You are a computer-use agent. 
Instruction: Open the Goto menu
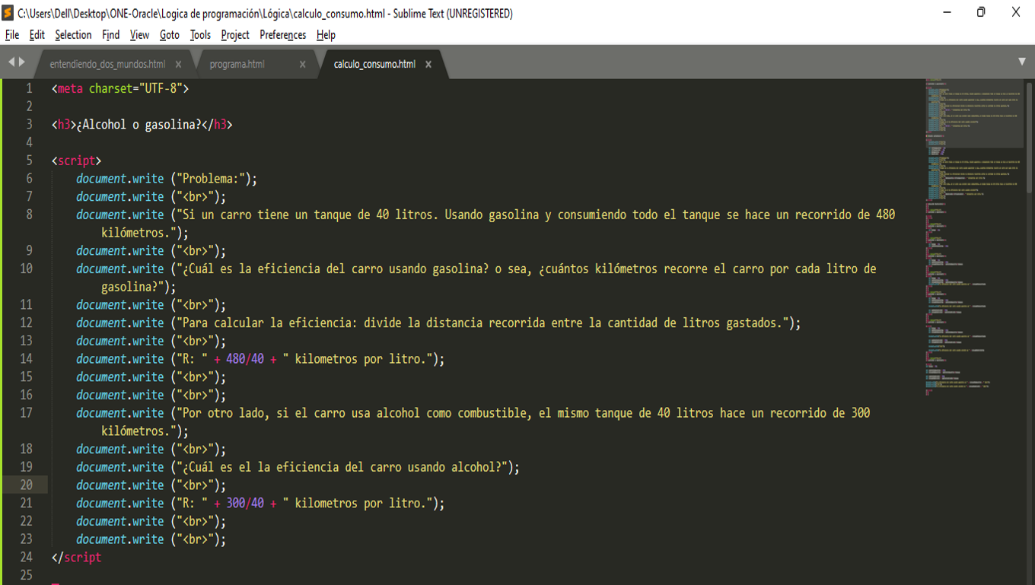point(170,35)
